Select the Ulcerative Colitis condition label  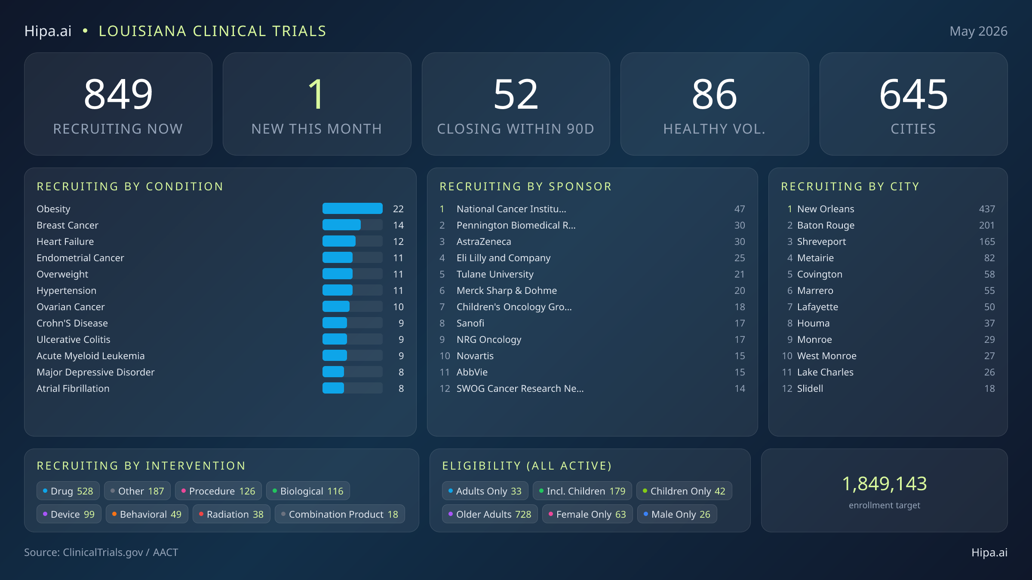(x=73, y=339)
